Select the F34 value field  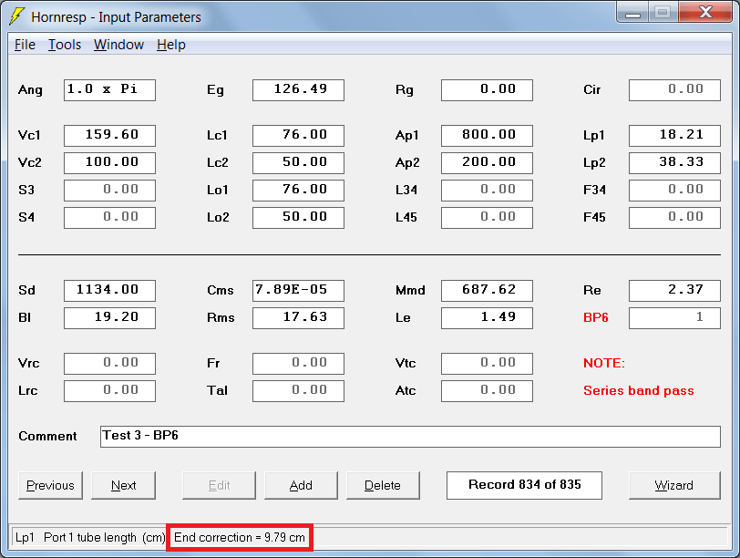675,191
